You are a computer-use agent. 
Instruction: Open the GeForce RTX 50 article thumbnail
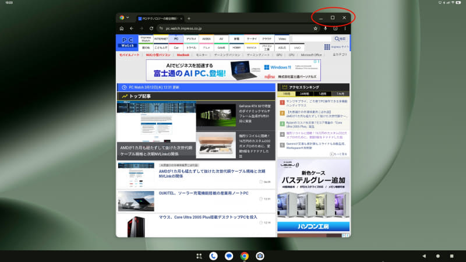pos(216,115)
